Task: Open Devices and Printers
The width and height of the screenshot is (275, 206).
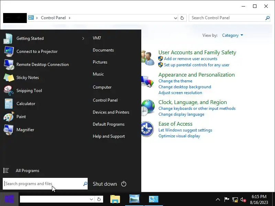Action: (111, 112)
